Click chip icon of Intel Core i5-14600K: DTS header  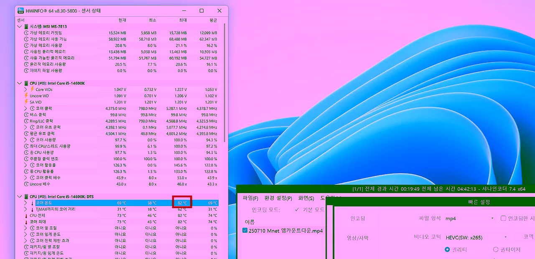click(26, 196)
